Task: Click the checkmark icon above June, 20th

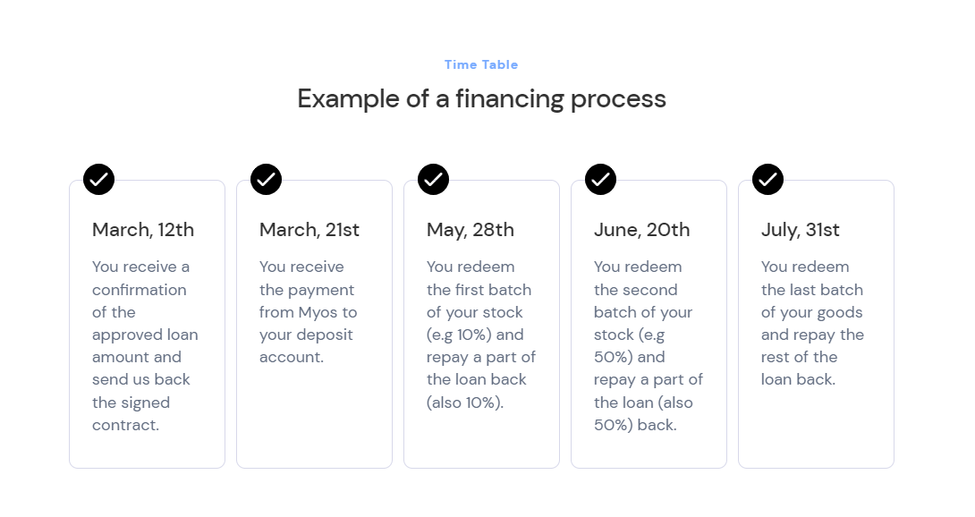Action: pos(600,179)
